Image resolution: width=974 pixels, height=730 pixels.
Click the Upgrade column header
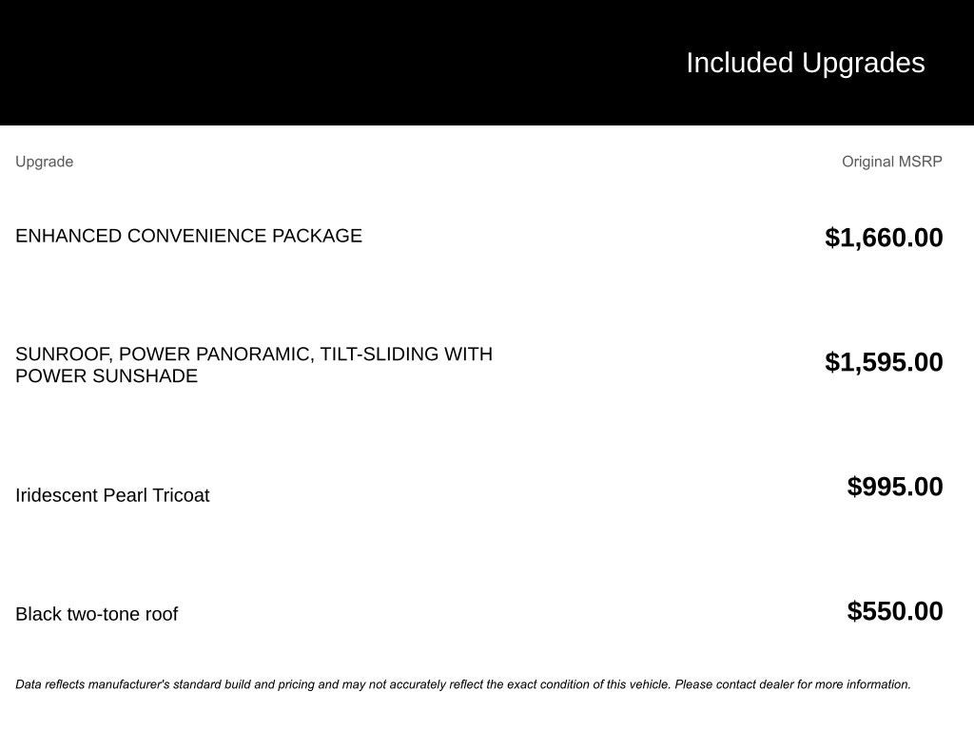(x=44, y=162)
